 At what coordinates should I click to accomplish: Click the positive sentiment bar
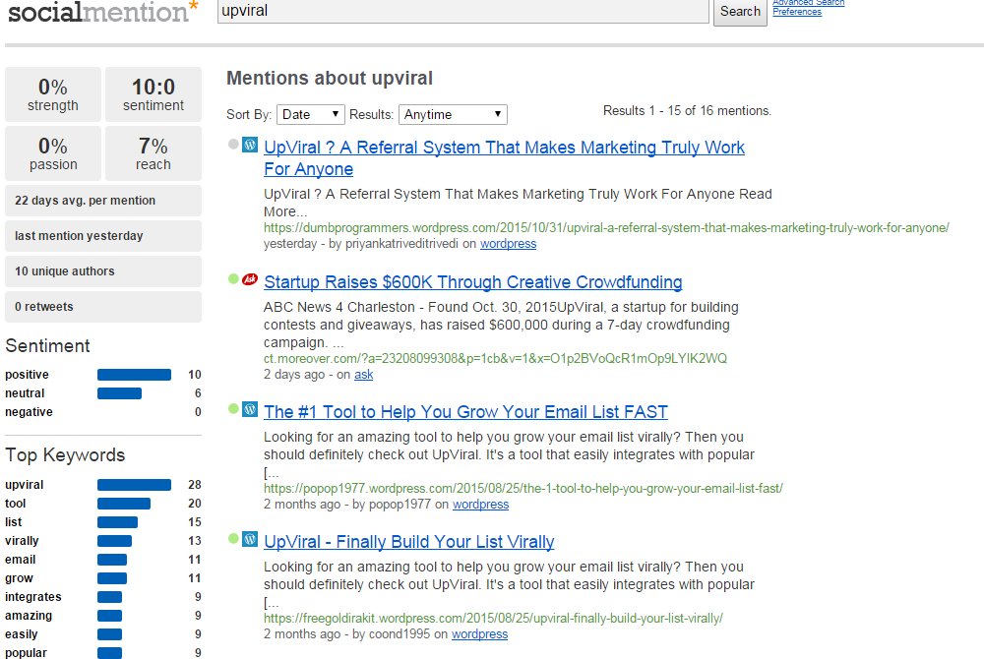coord(134,375)
